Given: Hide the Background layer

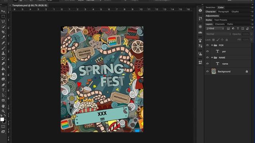Looking at the screenshot, I should click(207, 71).
